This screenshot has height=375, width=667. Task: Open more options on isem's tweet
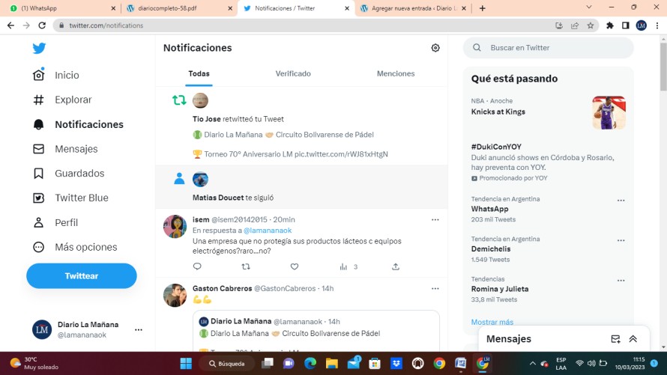435,220
